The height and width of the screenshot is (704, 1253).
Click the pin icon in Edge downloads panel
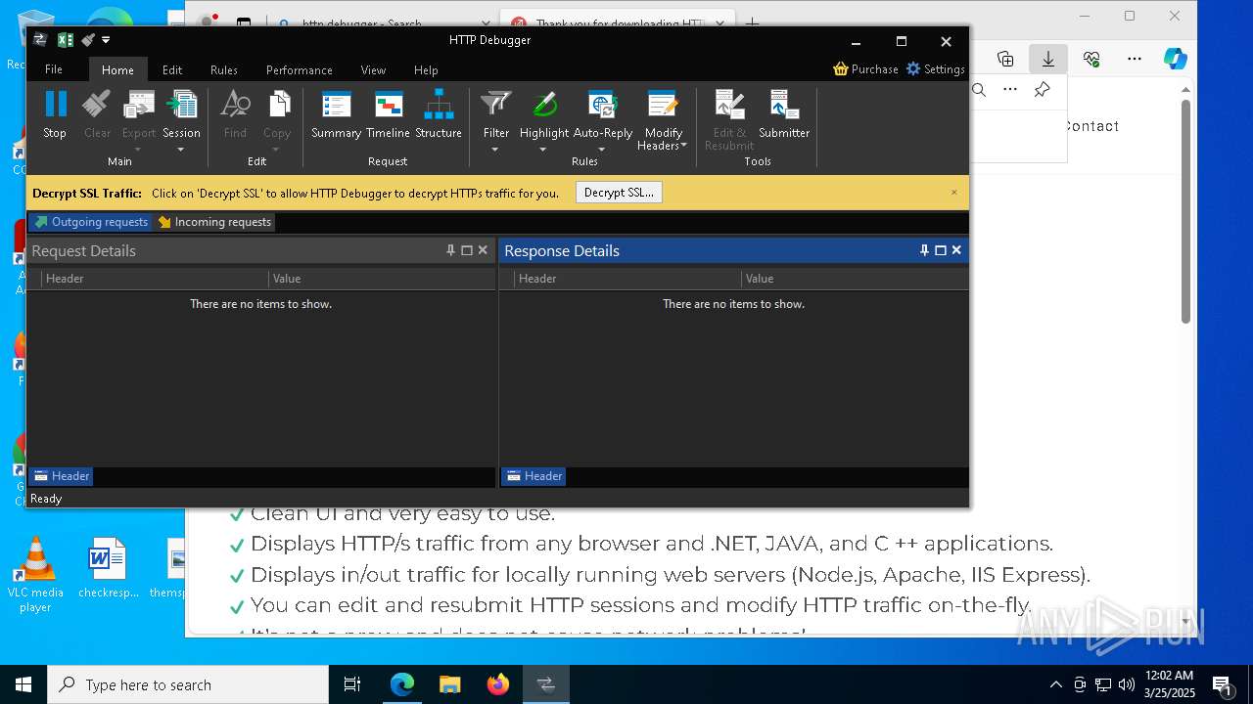click(1042, 90)
